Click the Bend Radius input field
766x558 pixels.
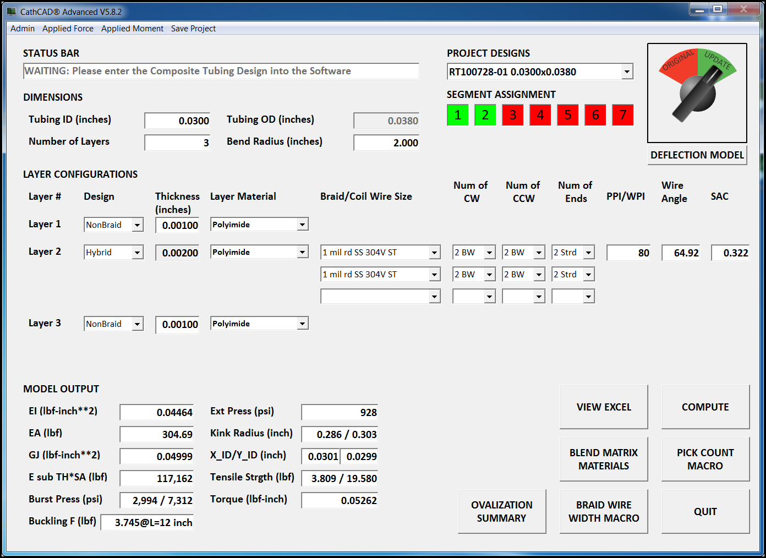[x=386, y=143]
